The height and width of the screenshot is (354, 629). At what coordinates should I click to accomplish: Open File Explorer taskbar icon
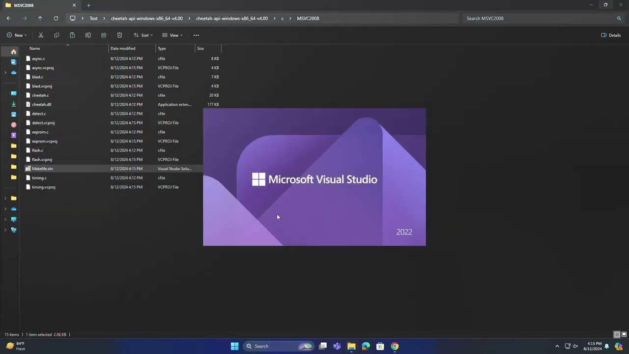click(x=351, y=346)
